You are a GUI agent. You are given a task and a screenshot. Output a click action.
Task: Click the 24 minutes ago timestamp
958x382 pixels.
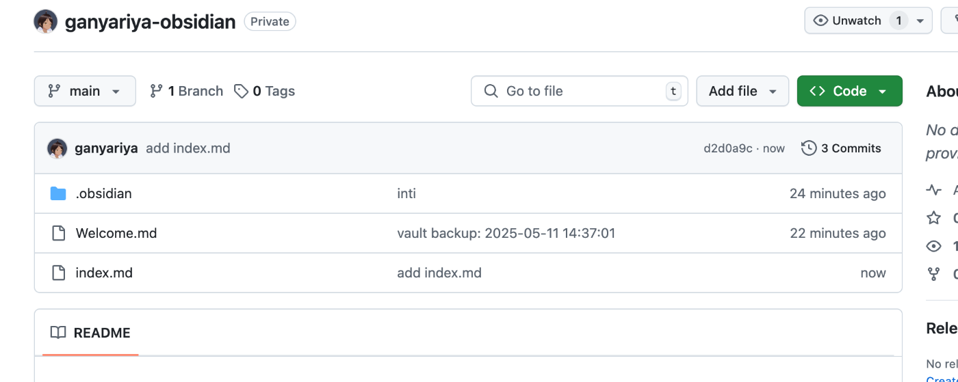click(x=838, y=193)
